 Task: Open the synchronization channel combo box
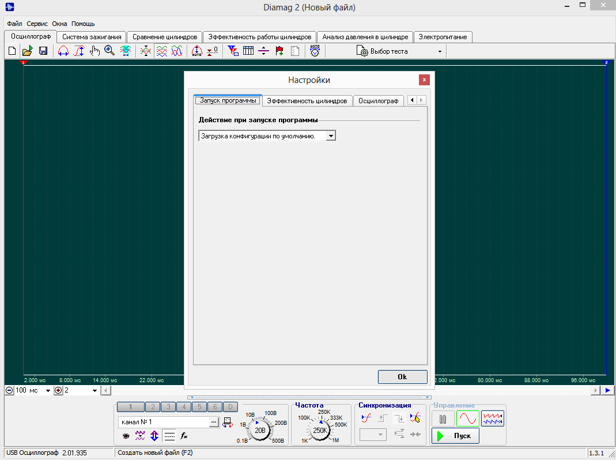(373, 435)
